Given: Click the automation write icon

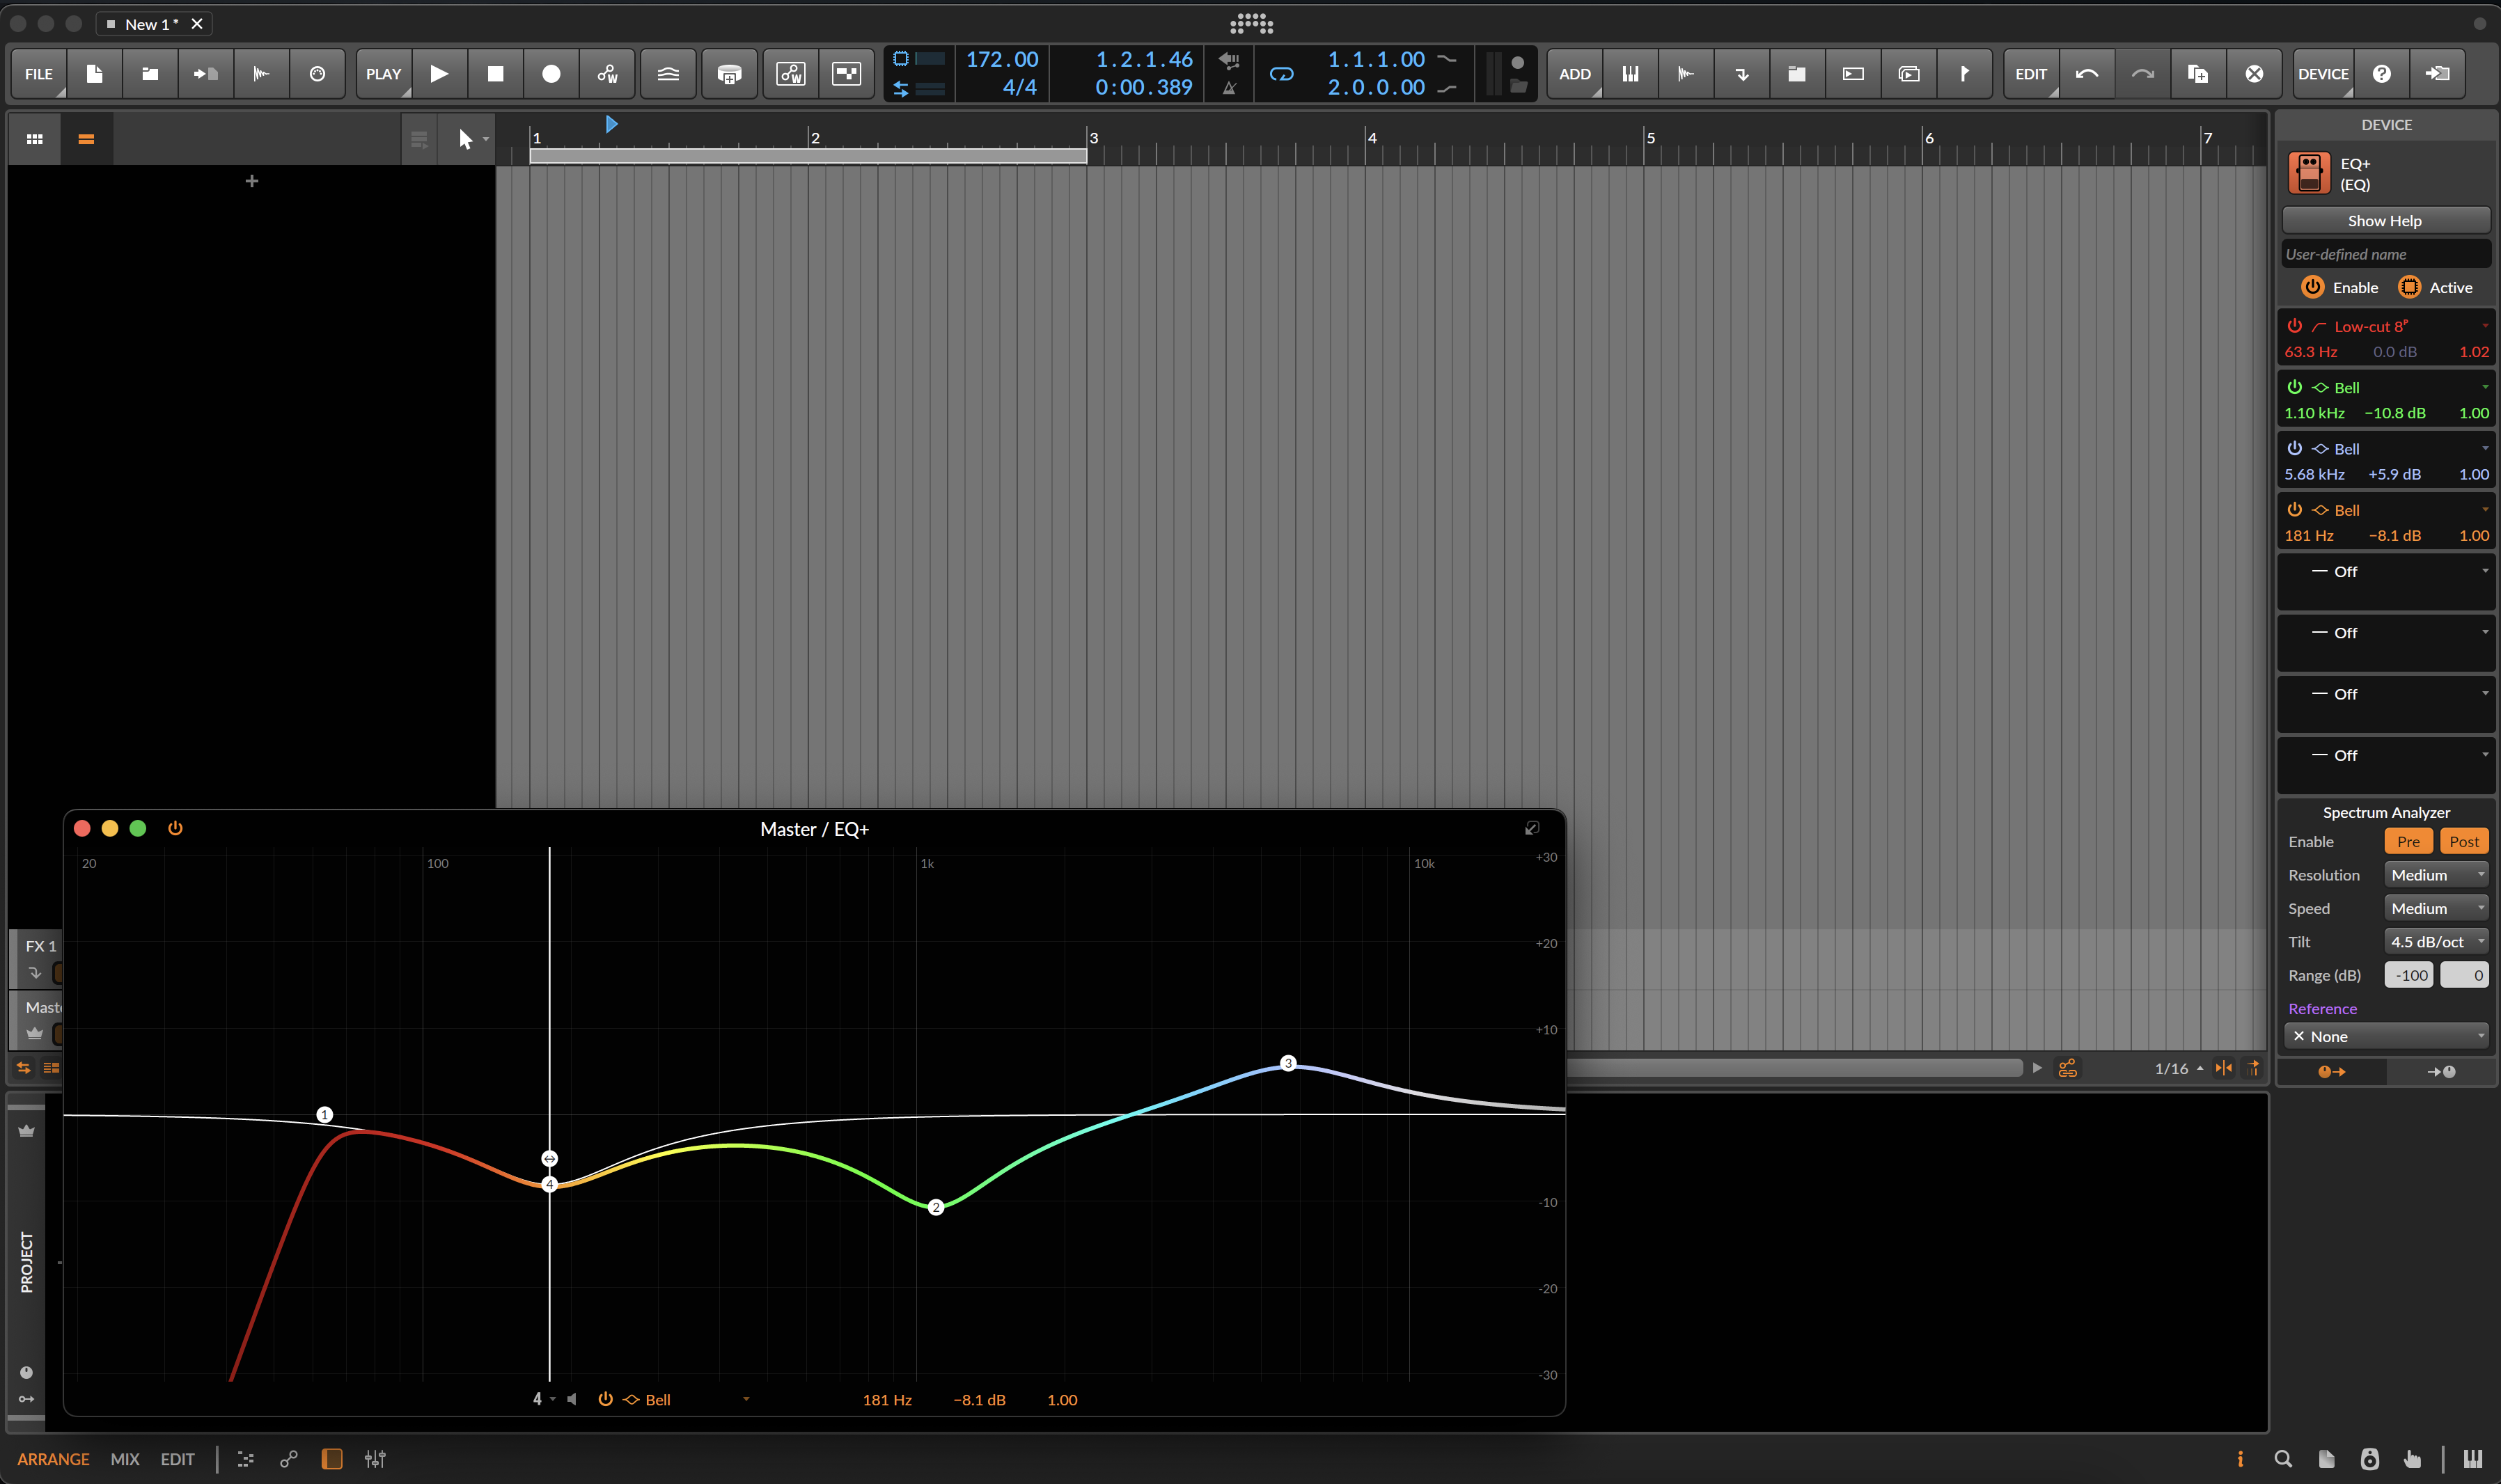Looking at the screenshot, I should [x=607, y=74].
